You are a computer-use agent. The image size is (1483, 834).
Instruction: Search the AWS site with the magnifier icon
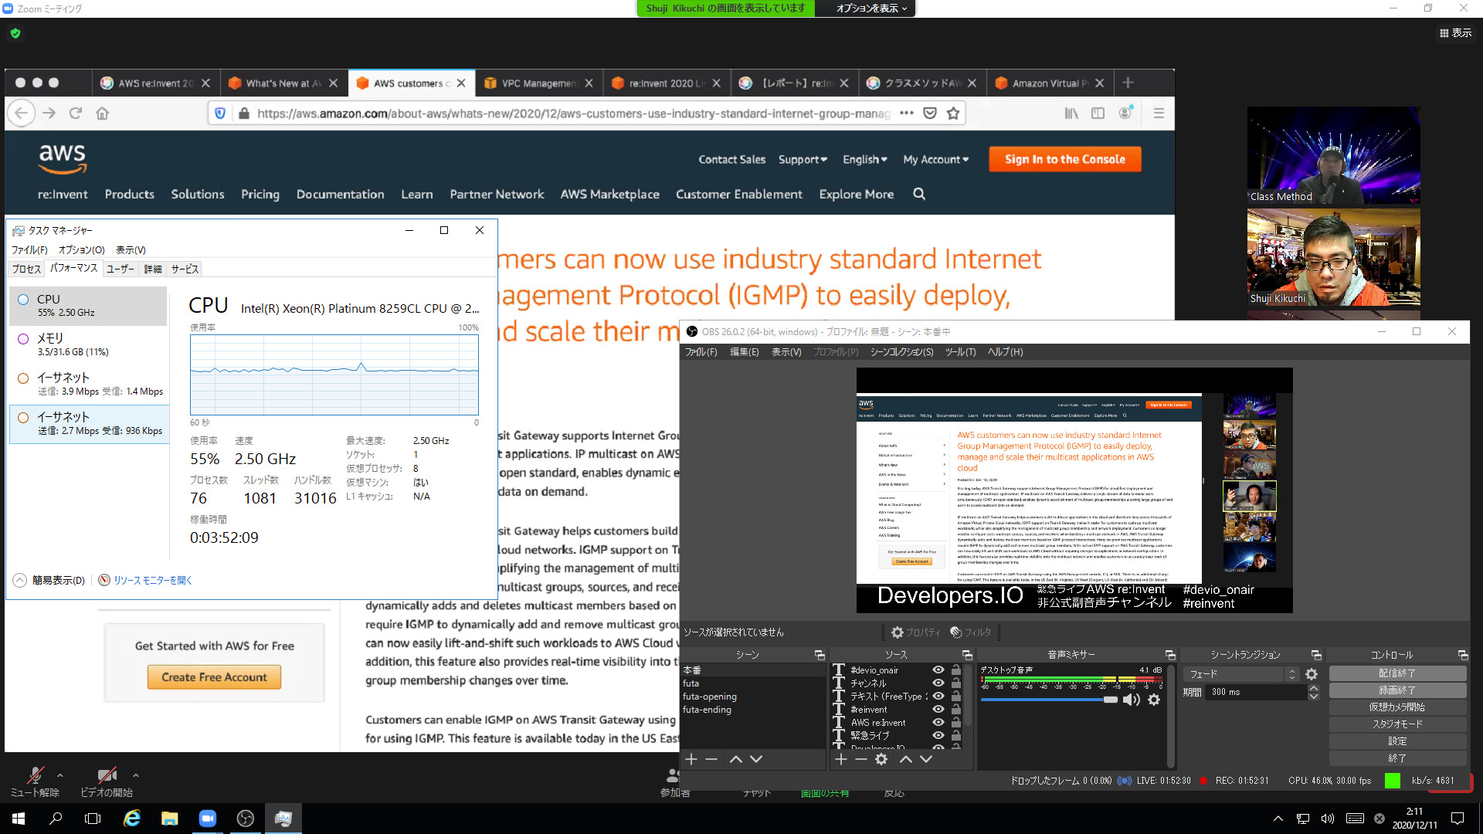pos(919,194)
